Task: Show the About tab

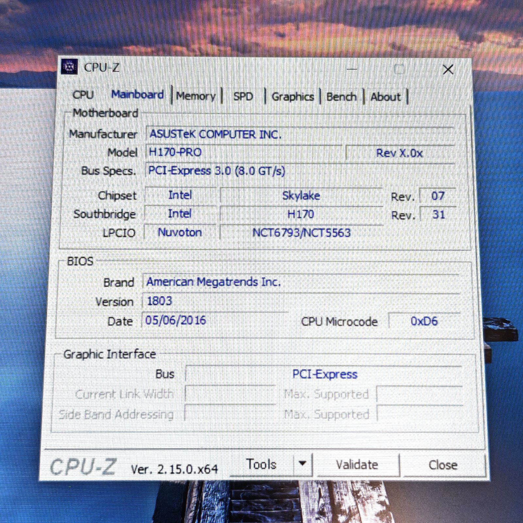Action: pos(385,97)
